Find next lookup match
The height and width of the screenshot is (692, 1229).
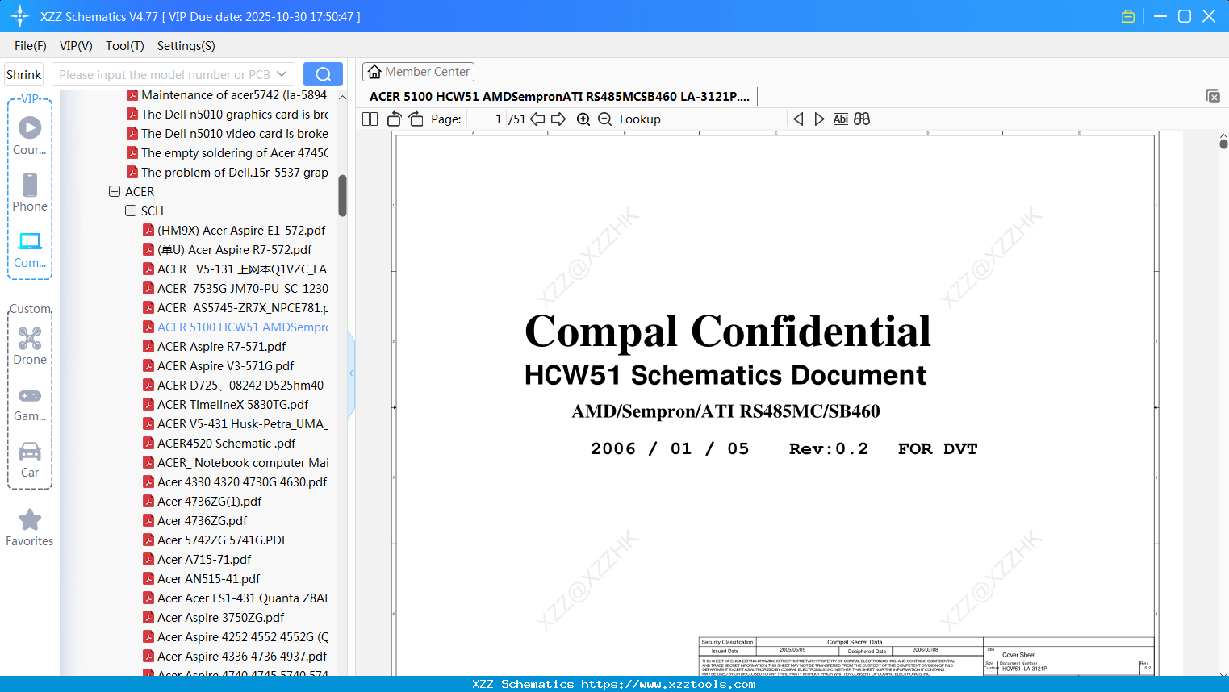click(x=819, y=119)
